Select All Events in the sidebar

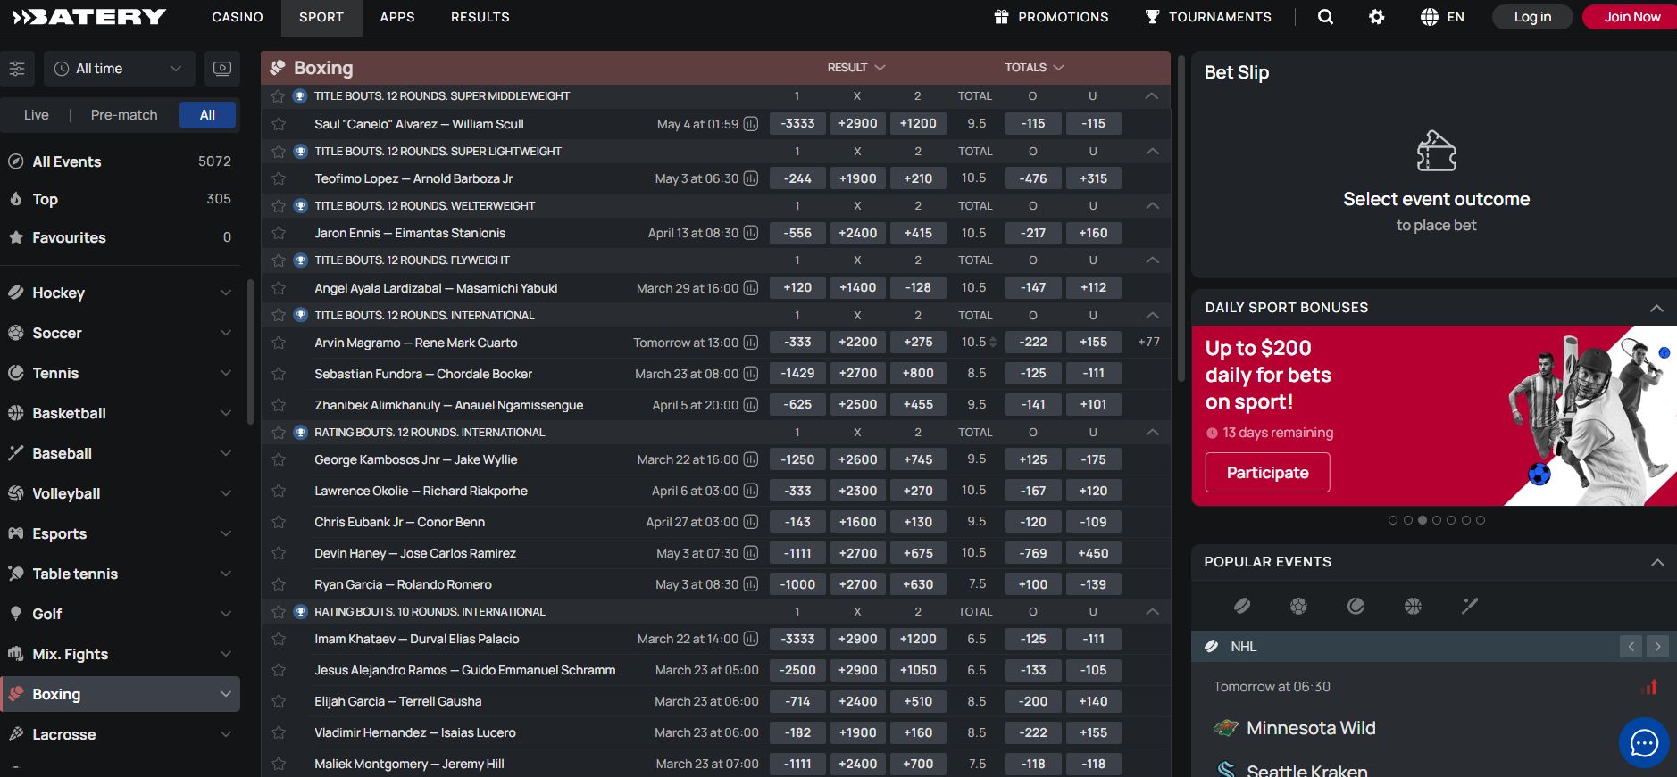(x=120, y=161)
